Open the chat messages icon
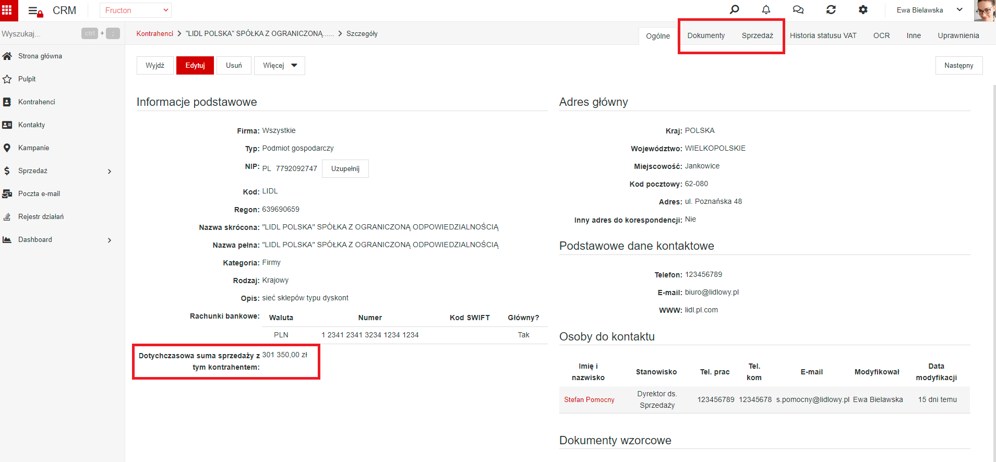The image size is (996, 462). tap(798, 10)
